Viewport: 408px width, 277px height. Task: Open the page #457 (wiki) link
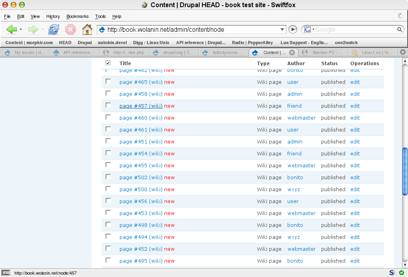141,106
